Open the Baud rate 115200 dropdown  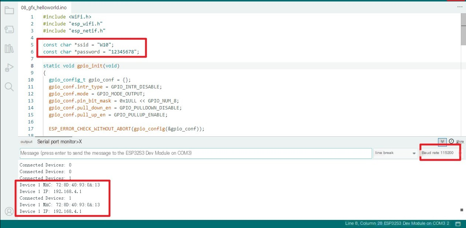point(439,153)
